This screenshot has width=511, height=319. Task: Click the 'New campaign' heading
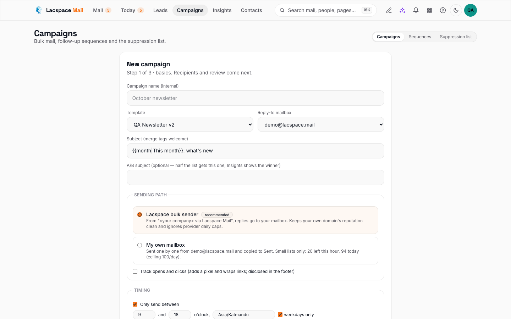point(148,64)
